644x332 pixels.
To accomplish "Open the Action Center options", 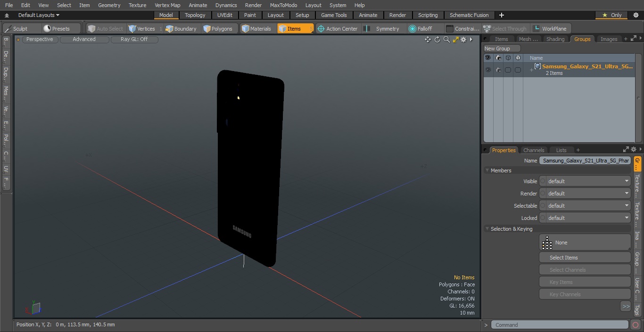I will [338, 29].
